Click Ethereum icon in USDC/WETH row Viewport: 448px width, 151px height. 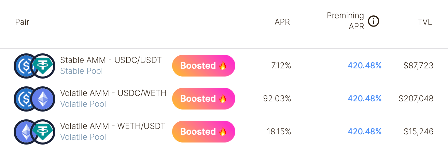point(43,99)
